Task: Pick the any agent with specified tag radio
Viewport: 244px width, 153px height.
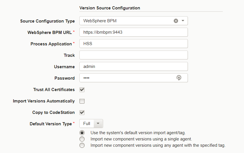Action: click(82, 145)
